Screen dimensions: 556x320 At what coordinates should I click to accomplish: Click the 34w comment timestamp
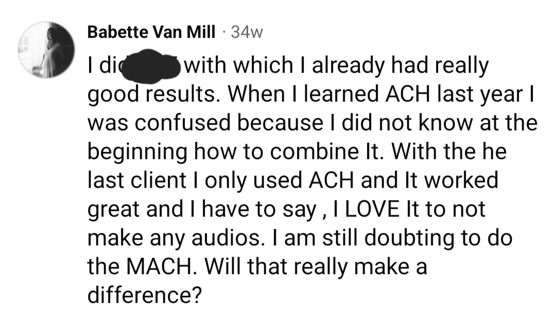pyautogui.click(x=247, y=32)
